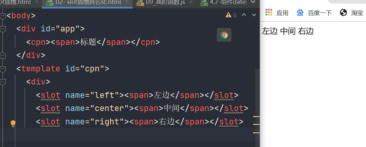Click the 左边 span text in code
This screenshot has width=366, height=147.
tap(162, 95)
